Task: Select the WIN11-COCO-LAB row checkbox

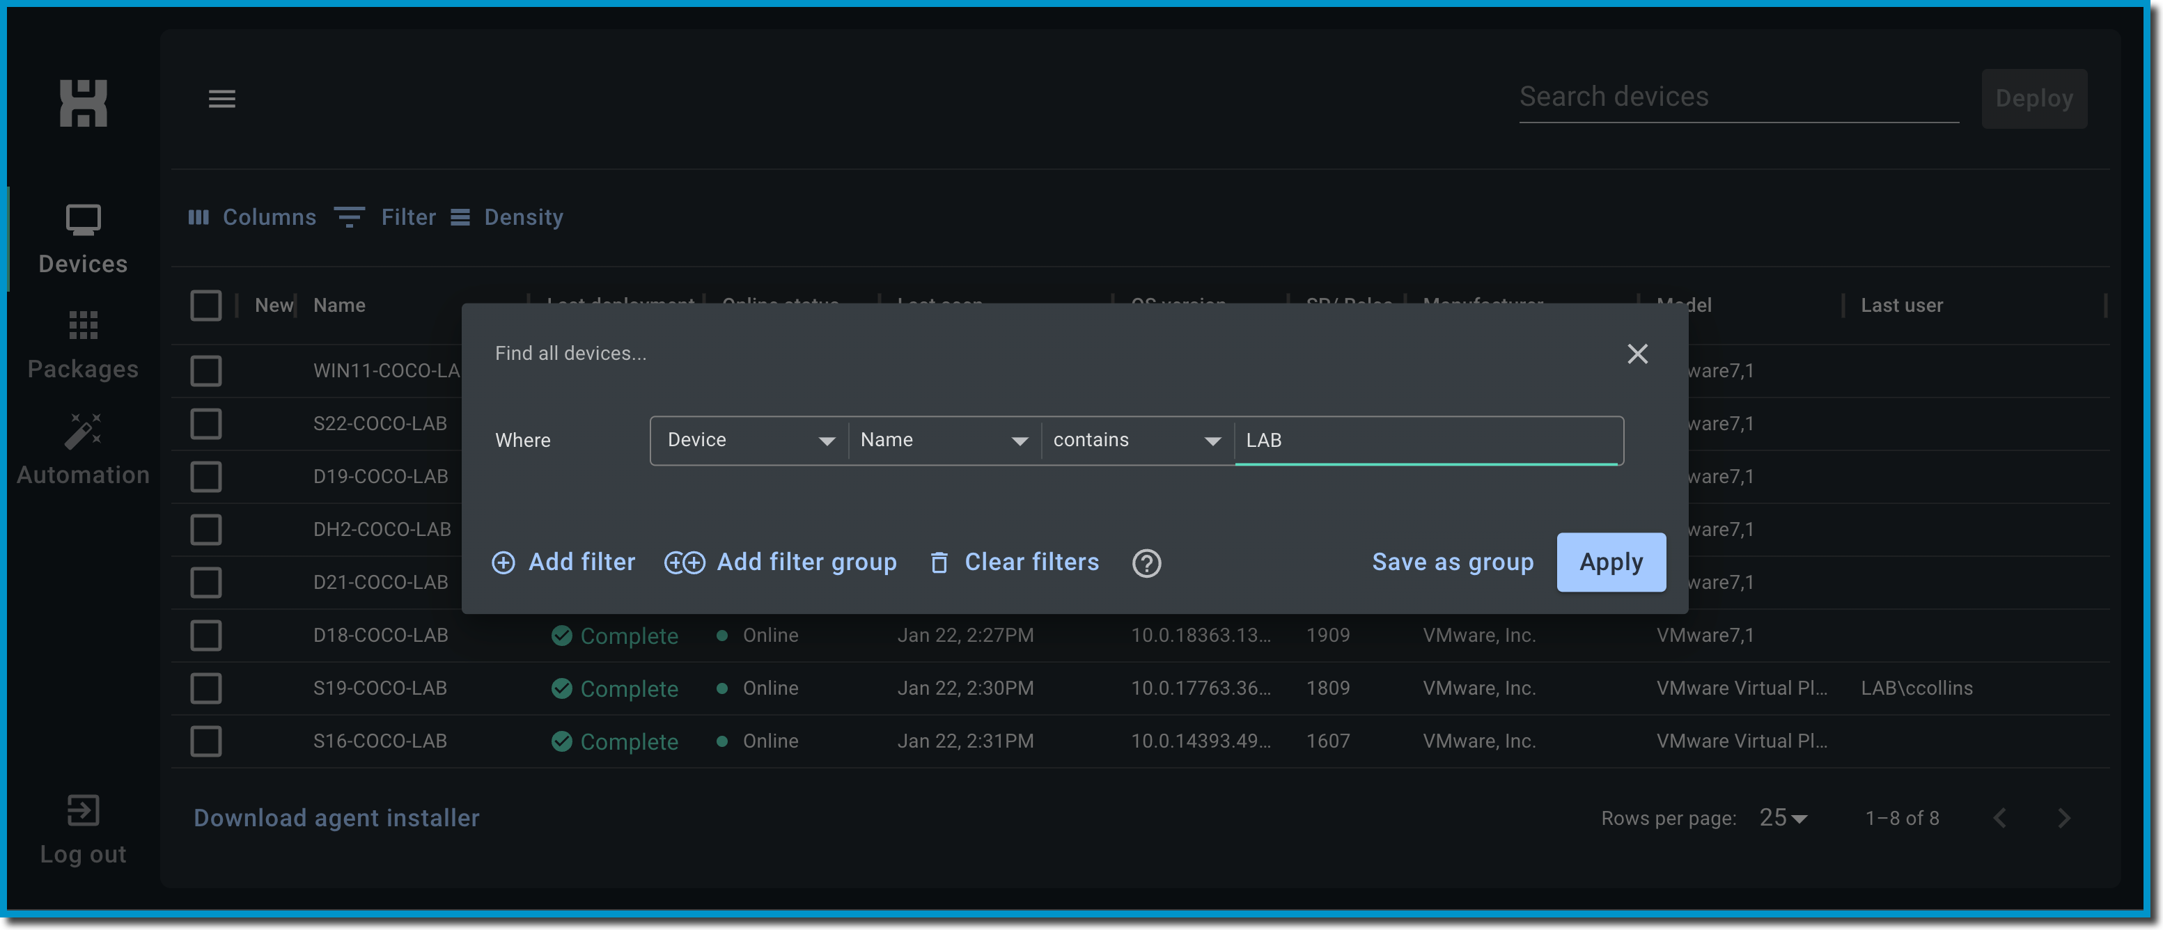Action: click(x=205, y=371)
